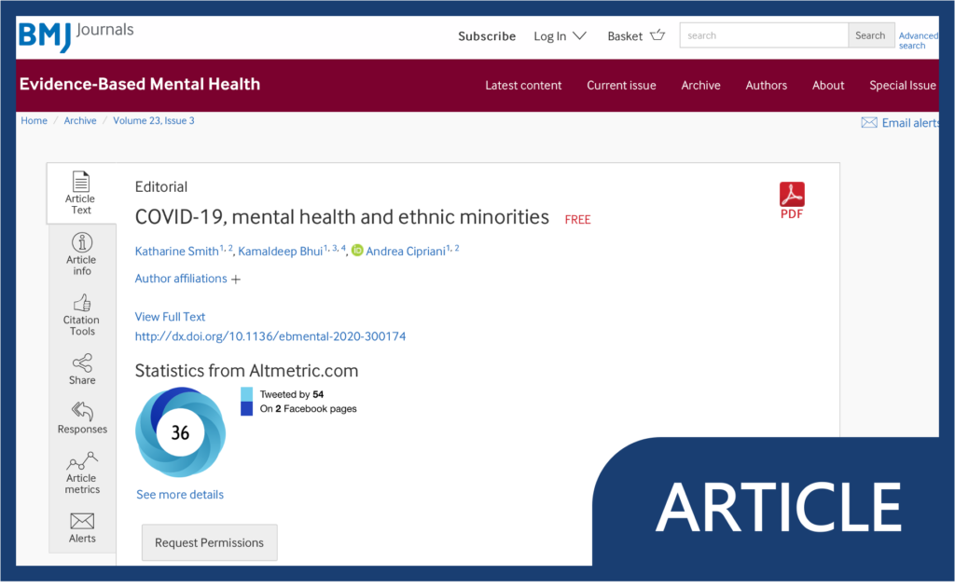Image resolution: width=955 pixels, height=588 pixels.
Task: Open the Responses reply icon
Action: [82, 412]
